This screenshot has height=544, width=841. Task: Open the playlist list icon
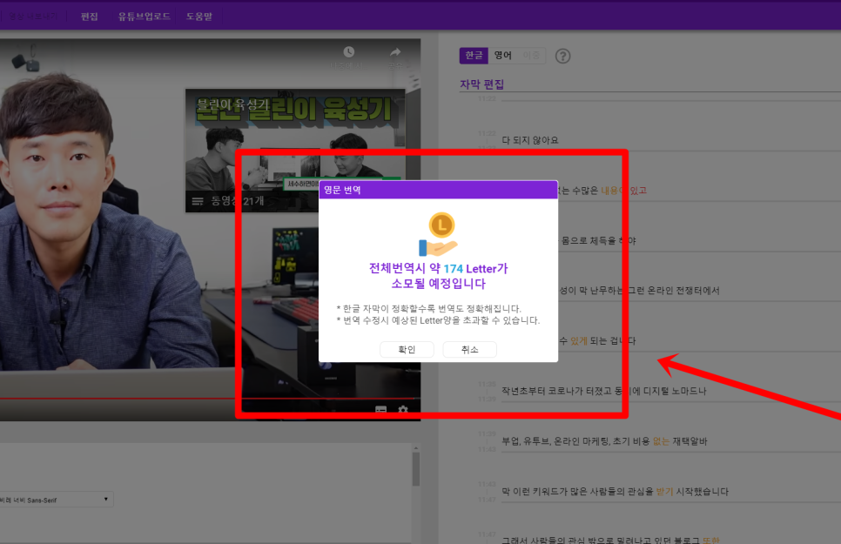tap(198, 201)
